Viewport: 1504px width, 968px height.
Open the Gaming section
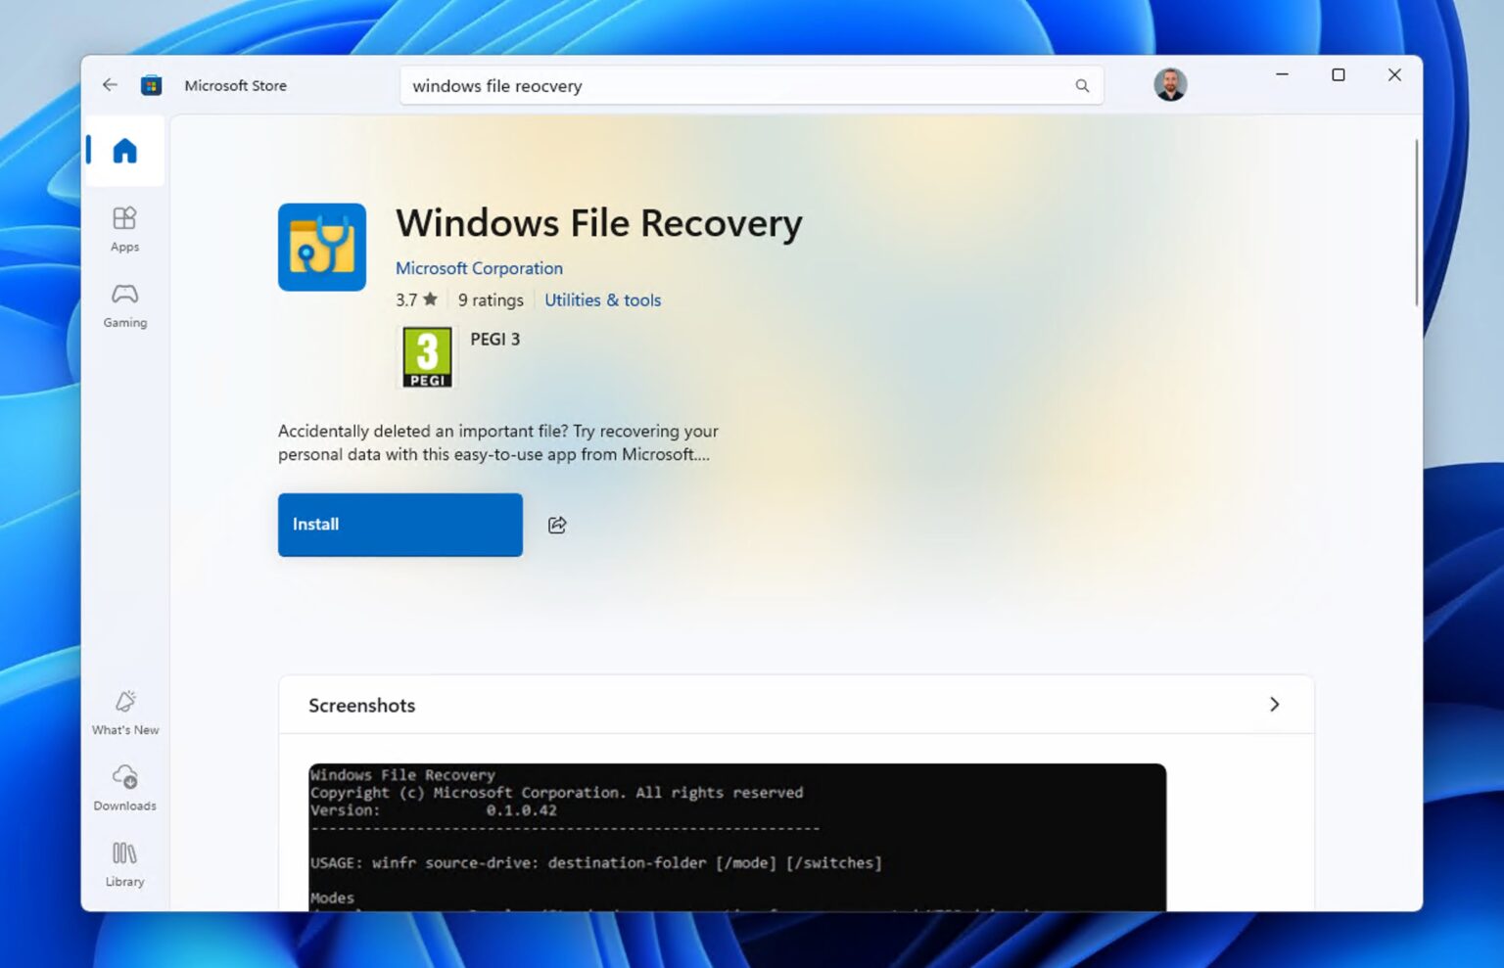[x=124, y=304]
